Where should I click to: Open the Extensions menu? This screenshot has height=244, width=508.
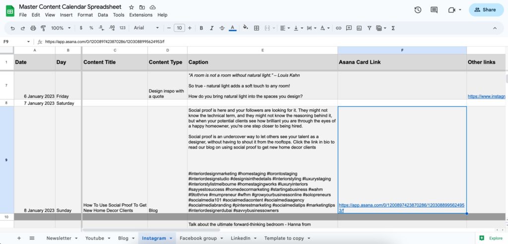point(140,15)
